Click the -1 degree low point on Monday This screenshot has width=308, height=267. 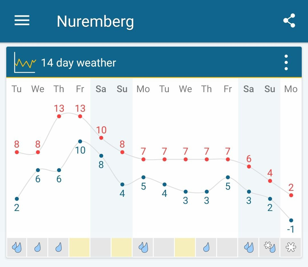291,220
